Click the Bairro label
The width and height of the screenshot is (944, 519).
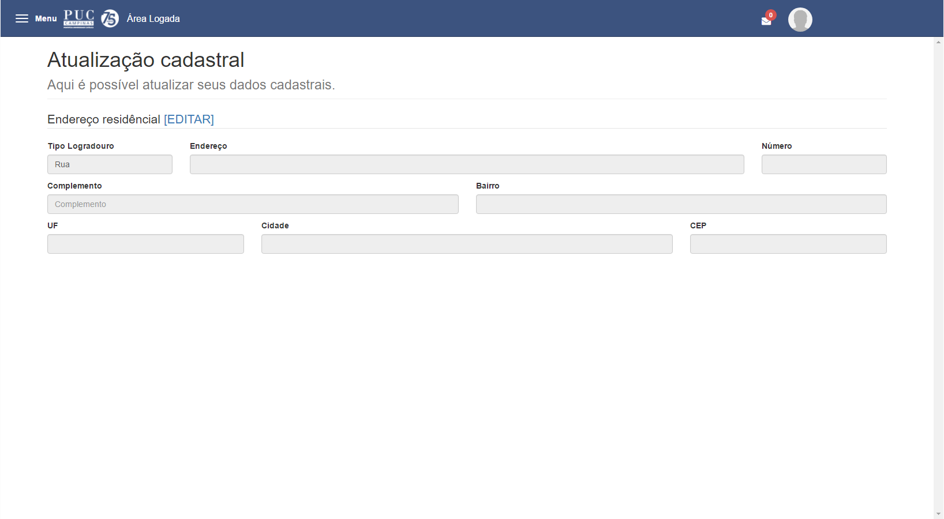tap(488, 186)
